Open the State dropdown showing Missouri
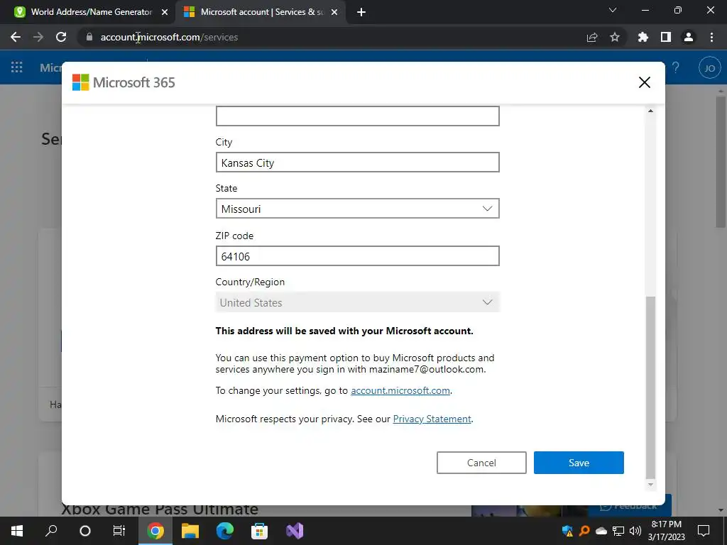Viewport: 727px width, 545px height. 358,209
